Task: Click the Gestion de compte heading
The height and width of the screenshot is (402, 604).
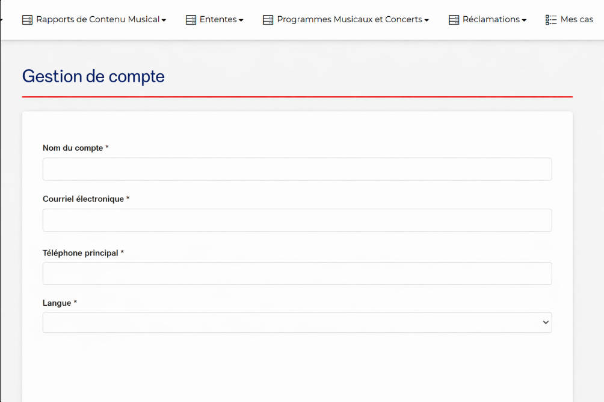Action: point(93,76)
